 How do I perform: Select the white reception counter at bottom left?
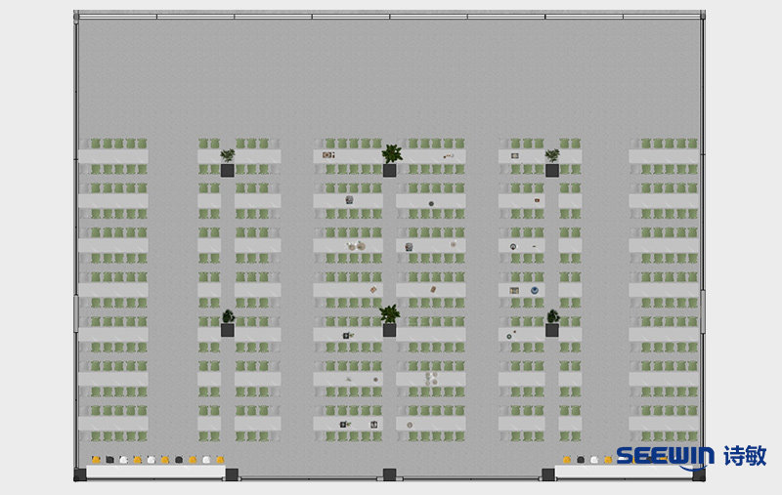tap(154, 473)
